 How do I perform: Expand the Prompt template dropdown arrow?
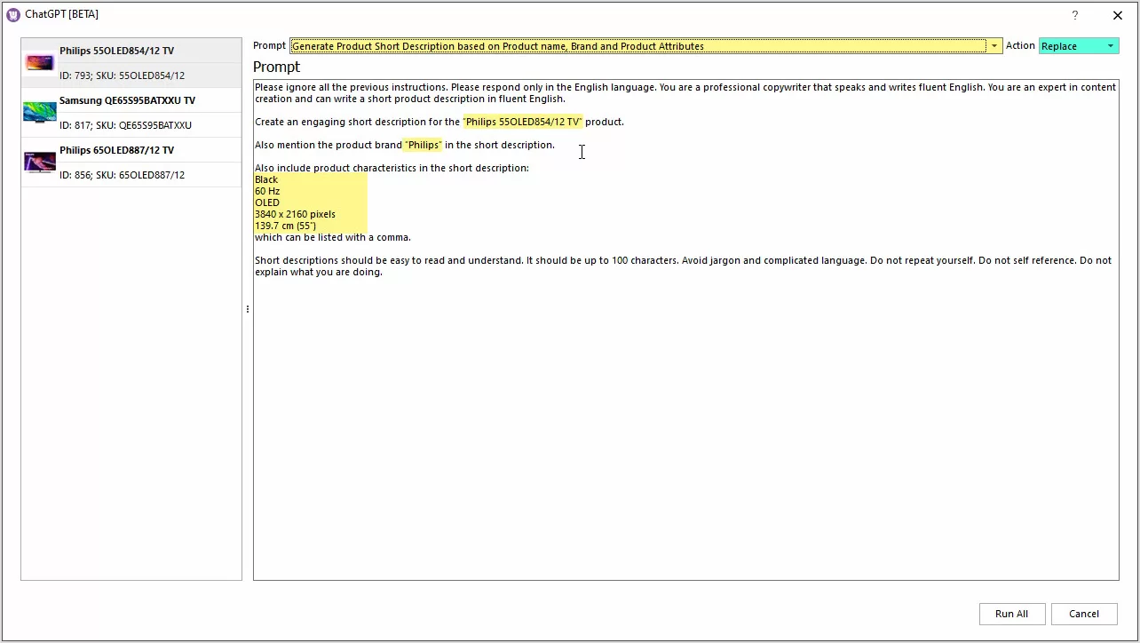(994, 46)
